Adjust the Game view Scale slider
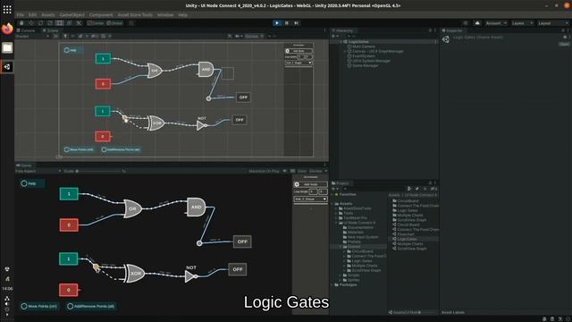 tap(98, 171)
